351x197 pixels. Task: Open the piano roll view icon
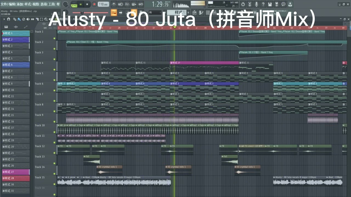201,13
